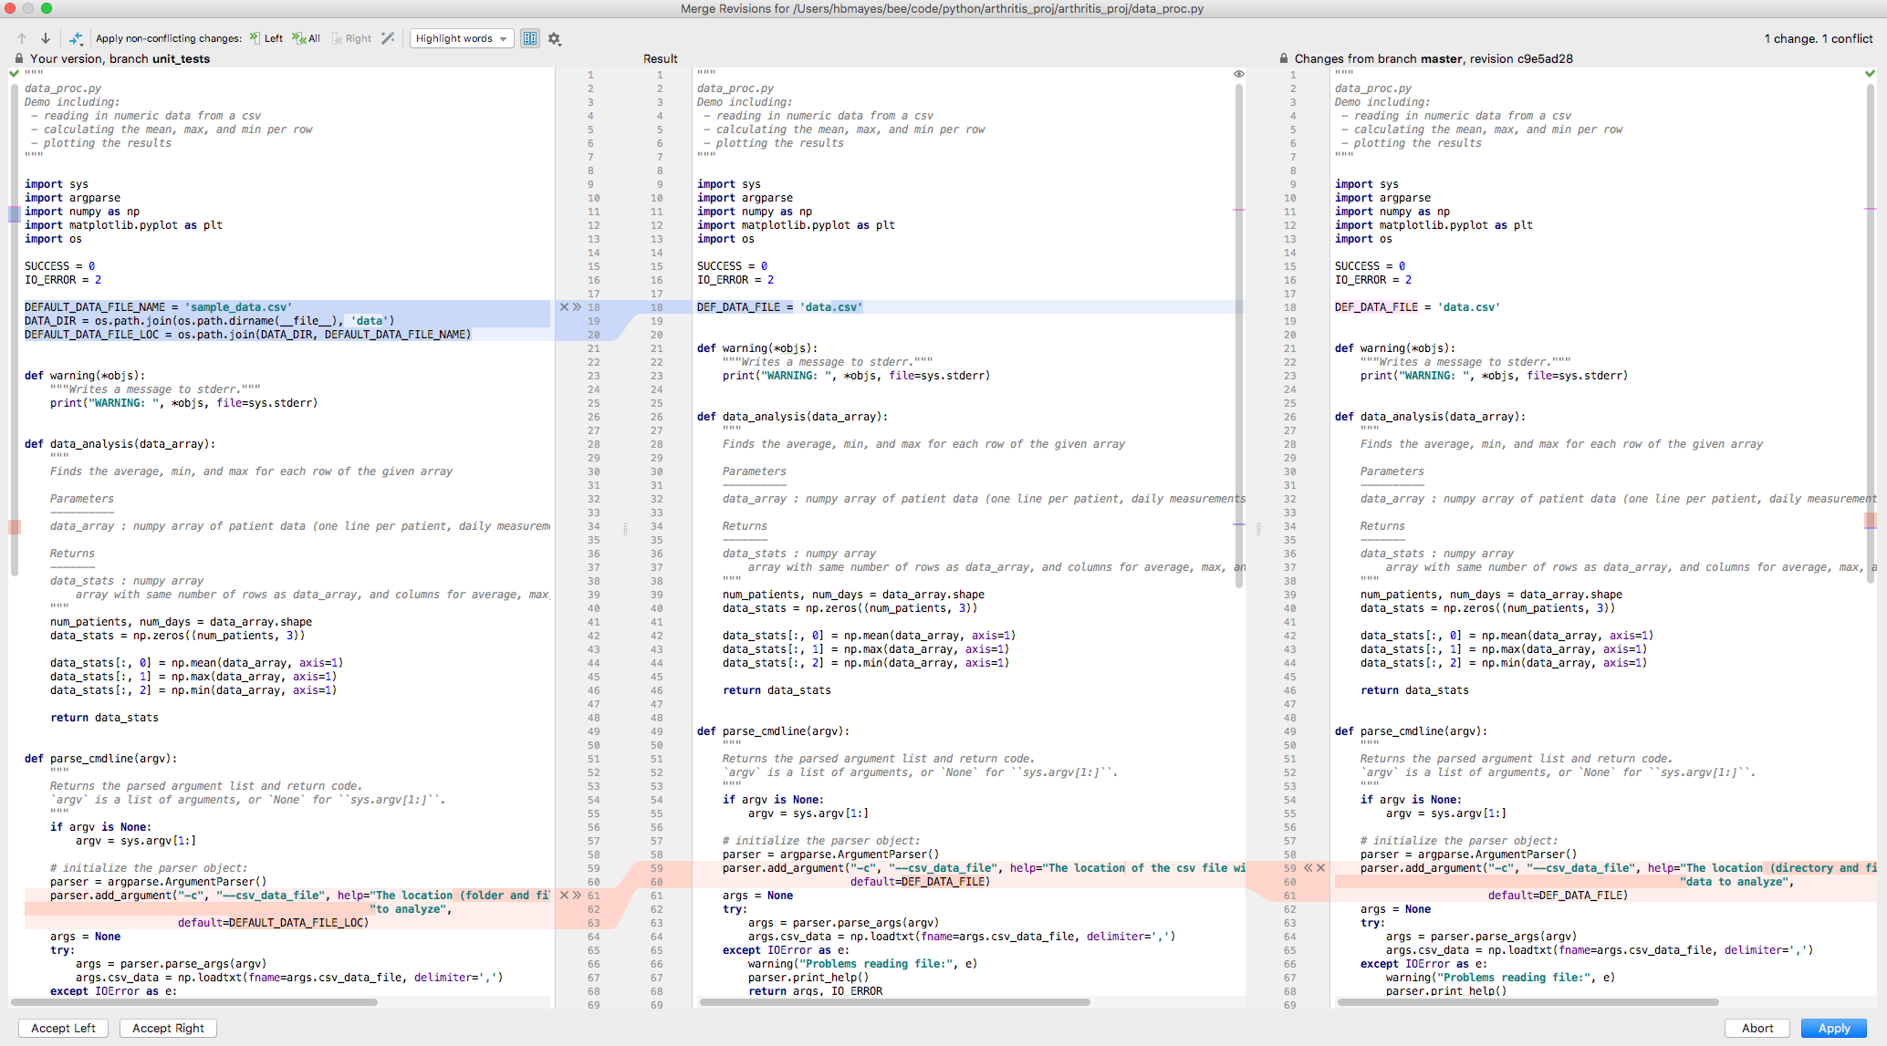Click red conflict marker on right stripe
Viewport: 1887px width, 1046px height.
point(1870,521)
